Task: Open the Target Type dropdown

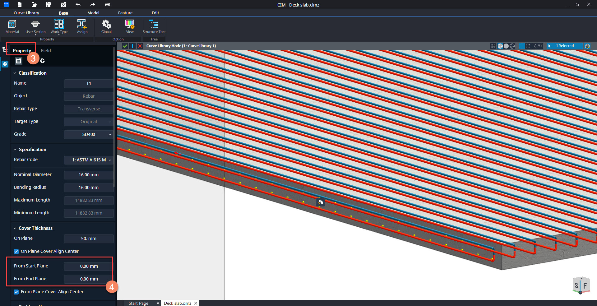Action: click(89, 122)
